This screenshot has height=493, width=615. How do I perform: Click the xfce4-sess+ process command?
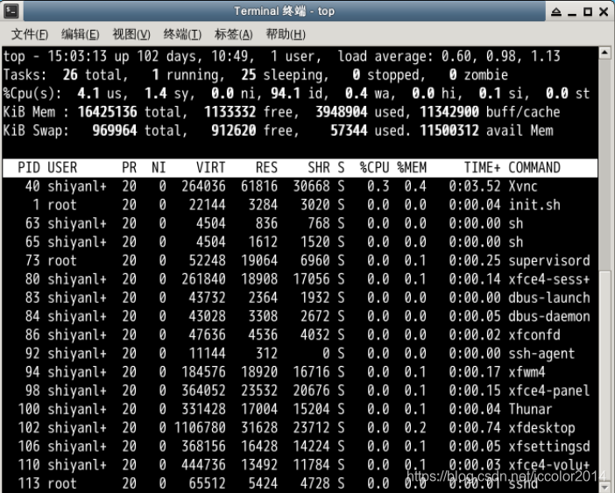point(549,279)
